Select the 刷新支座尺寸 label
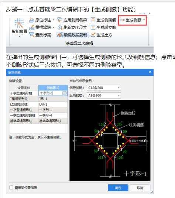Viewport: 175px width, 198px height. coord(75,27)
